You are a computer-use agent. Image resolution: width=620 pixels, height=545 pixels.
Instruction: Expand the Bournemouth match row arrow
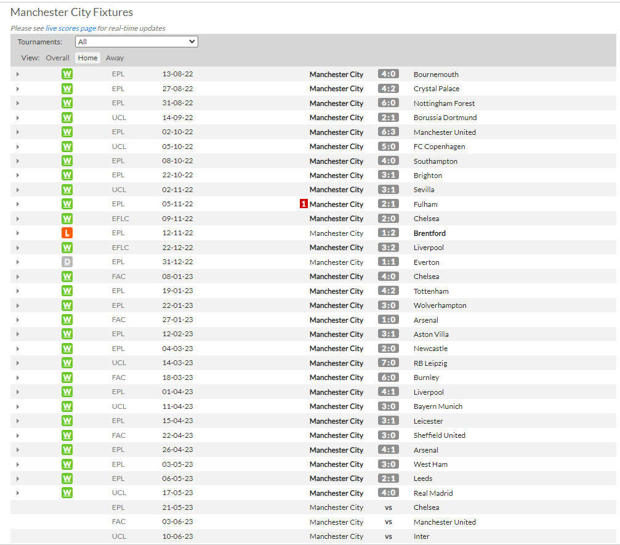tap(18, 75)
